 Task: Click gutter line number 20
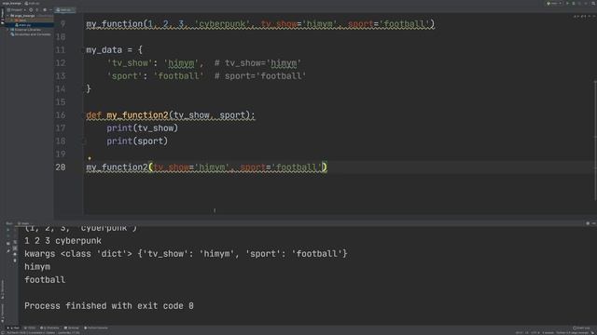pyautogui.click(x=60, y=167)
